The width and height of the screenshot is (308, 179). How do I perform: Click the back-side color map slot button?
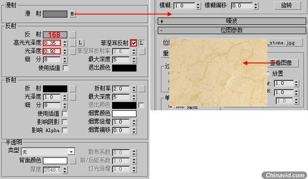(x=72, y=161)
